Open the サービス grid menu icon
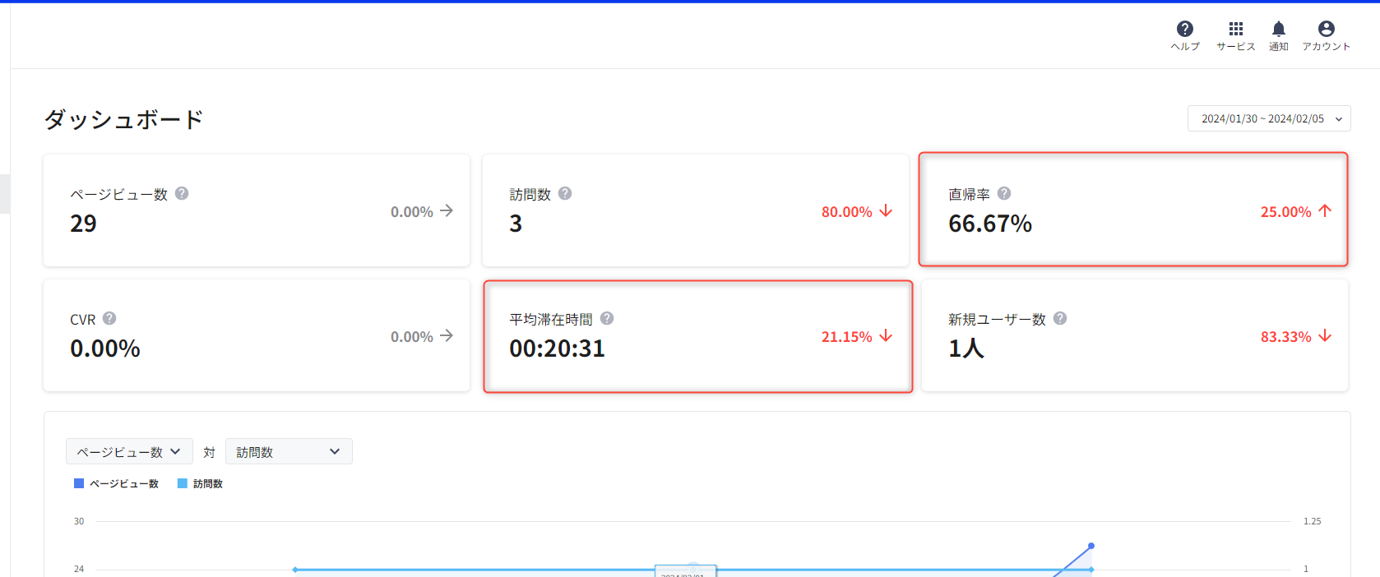The width and height of the screenshot is (1380, 577). point(1235,30)
